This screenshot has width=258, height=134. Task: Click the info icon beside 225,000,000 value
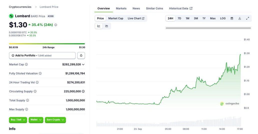[83, 91]
